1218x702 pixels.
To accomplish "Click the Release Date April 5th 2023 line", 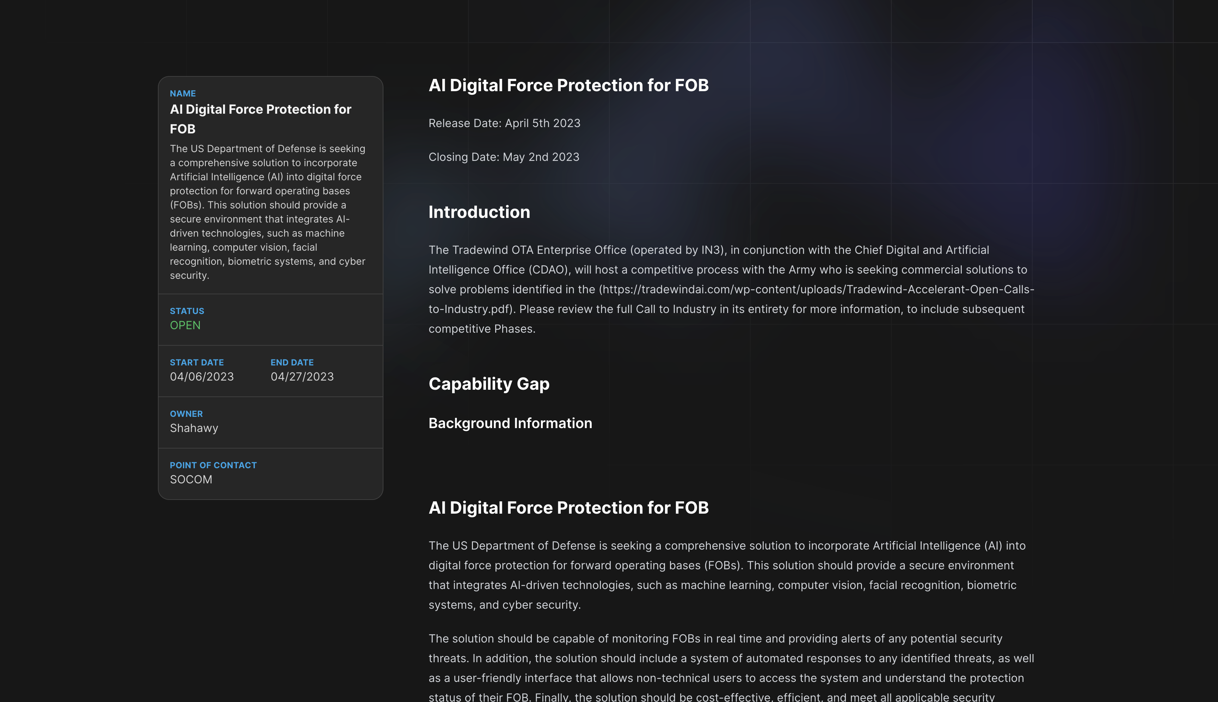I will click(x=504, y=124).
